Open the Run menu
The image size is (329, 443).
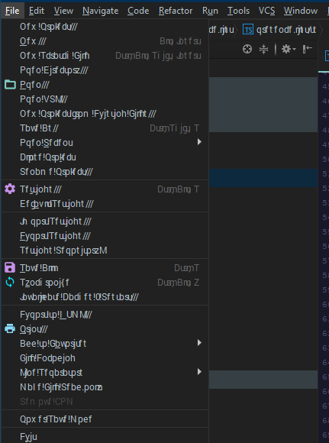[x=210, y=11]
